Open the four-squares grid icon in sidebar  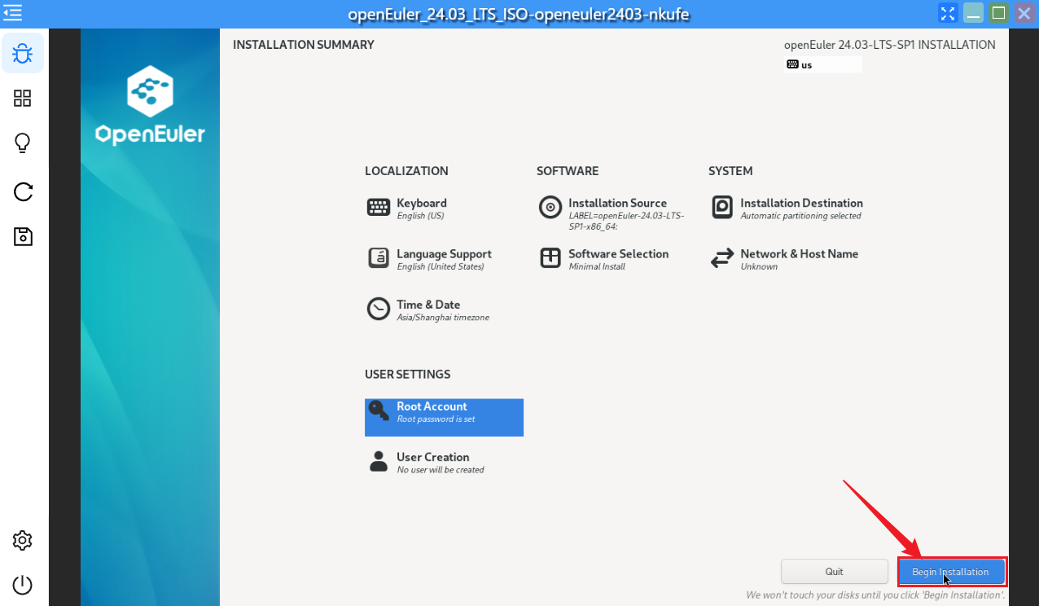tap(23, 99)
